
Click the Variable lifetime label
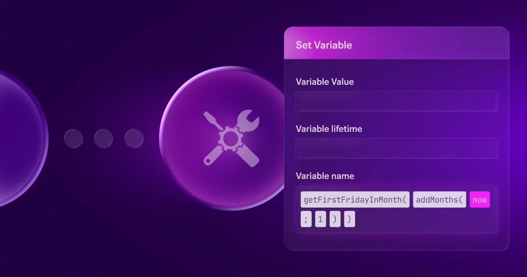click(x=329, y=129)
